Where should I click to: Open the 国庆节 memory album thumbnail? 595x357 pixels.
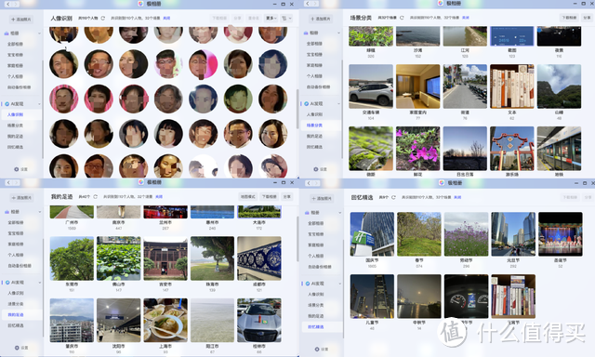click(x=372, y=234)
